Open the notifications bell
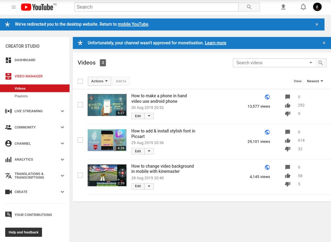The image size is (331, 242). point(303,7)
